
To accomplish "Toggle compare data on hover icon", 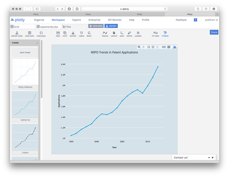I will click(x=169, y=47).
